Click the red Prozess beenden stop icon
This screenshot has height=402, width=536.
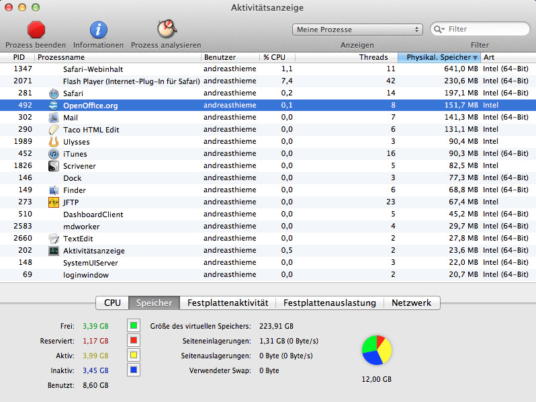coord(36,30)
